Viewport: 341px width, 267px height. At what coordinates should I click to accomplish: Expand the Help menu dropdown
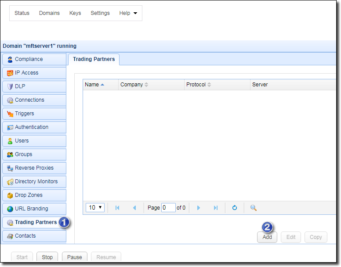click(x=128, y=13)
